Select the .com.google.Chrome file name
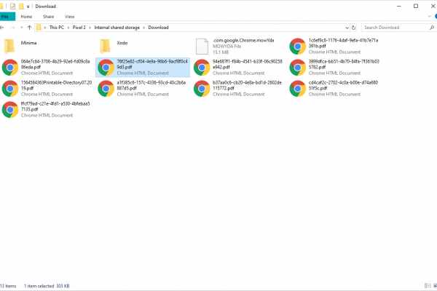Viewport: 437px width, 291px height. 243,41
